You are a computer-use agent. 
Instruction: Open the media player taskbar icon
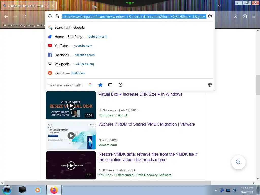click(38, 190)
